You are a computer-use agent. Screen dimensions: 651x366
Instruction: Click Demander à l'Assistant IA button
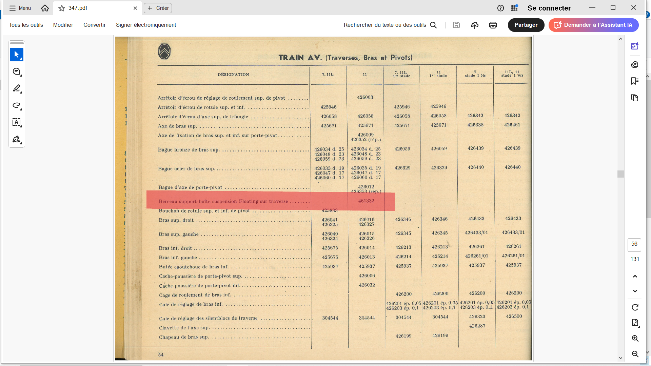(x=593, y=25)
